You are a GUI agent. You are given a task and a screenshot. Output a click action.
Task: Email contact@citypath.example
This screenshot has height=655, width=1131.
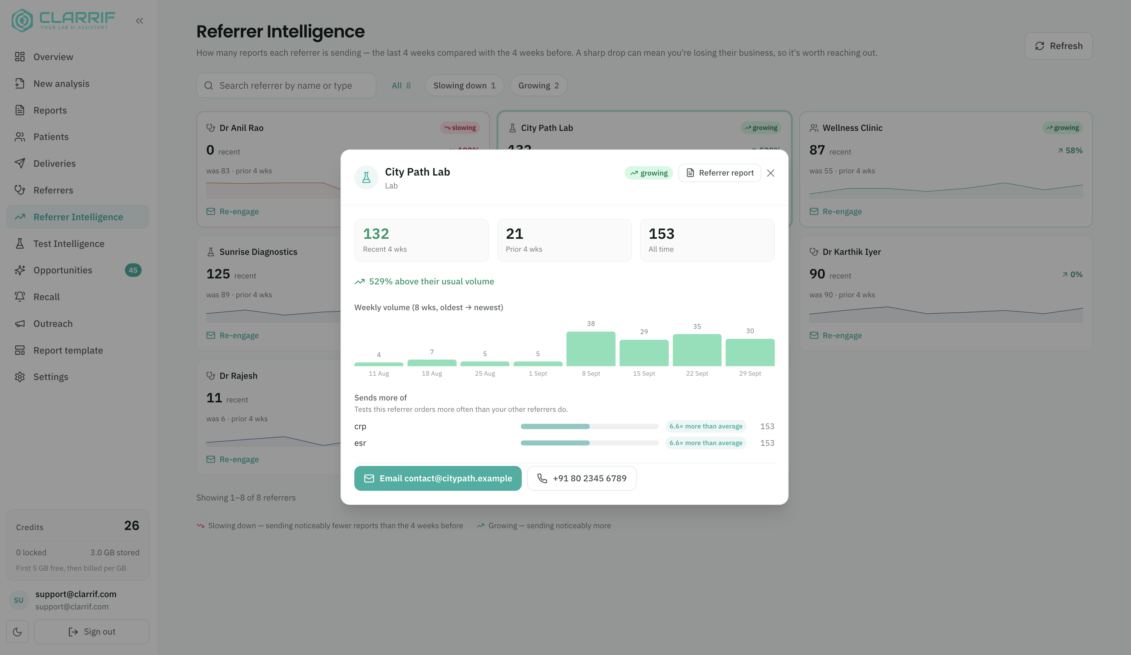pyautogui.click(x=438, y=478)
